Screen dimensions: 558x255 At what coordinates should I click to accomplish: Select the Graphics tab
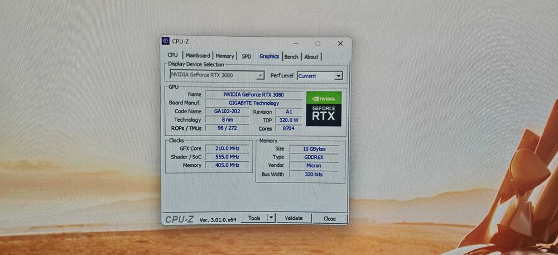[x=269, y=56]
